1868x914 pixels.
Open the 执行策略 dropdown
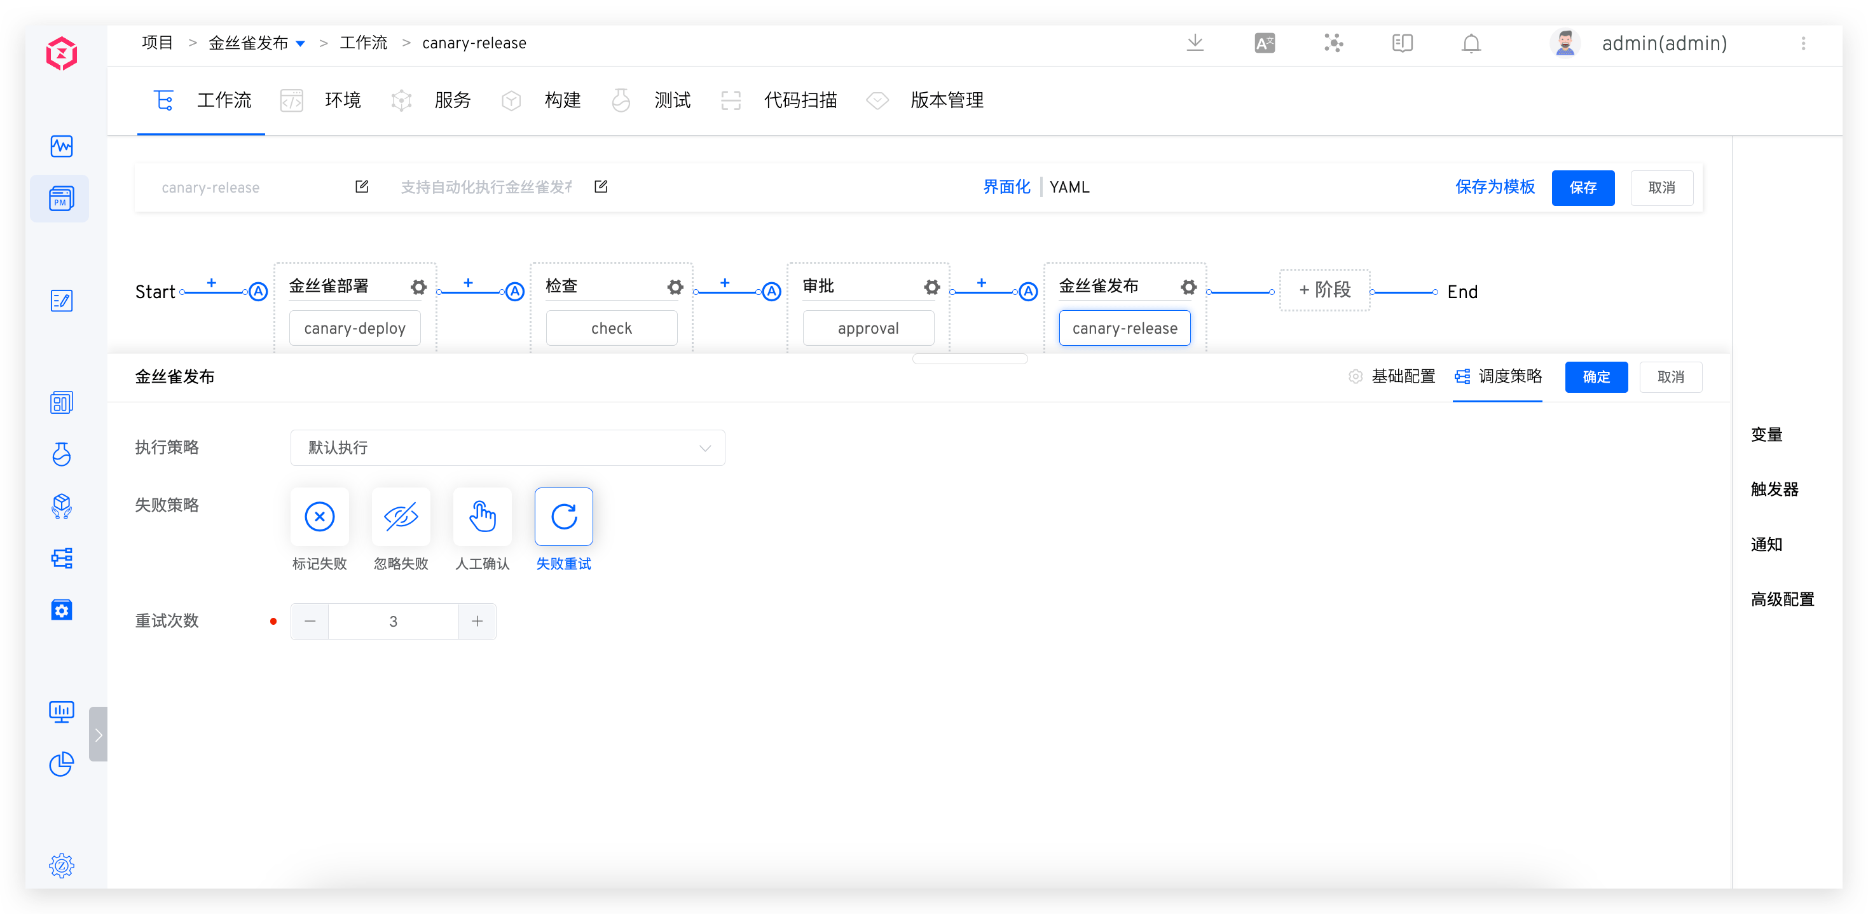point(507,448)
